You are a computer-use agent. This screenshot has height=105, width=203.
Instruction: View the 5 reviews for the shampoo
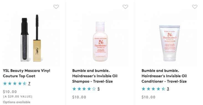(99, 89)
